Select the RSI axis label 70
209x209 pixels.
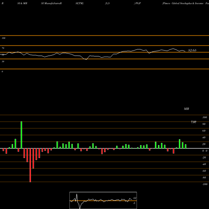pos(3,48)
